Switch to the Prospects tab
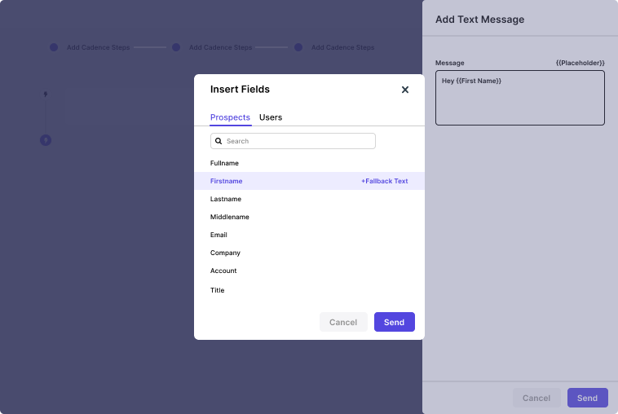This screenshot has width=618, height=414. (x=230, y=117)
